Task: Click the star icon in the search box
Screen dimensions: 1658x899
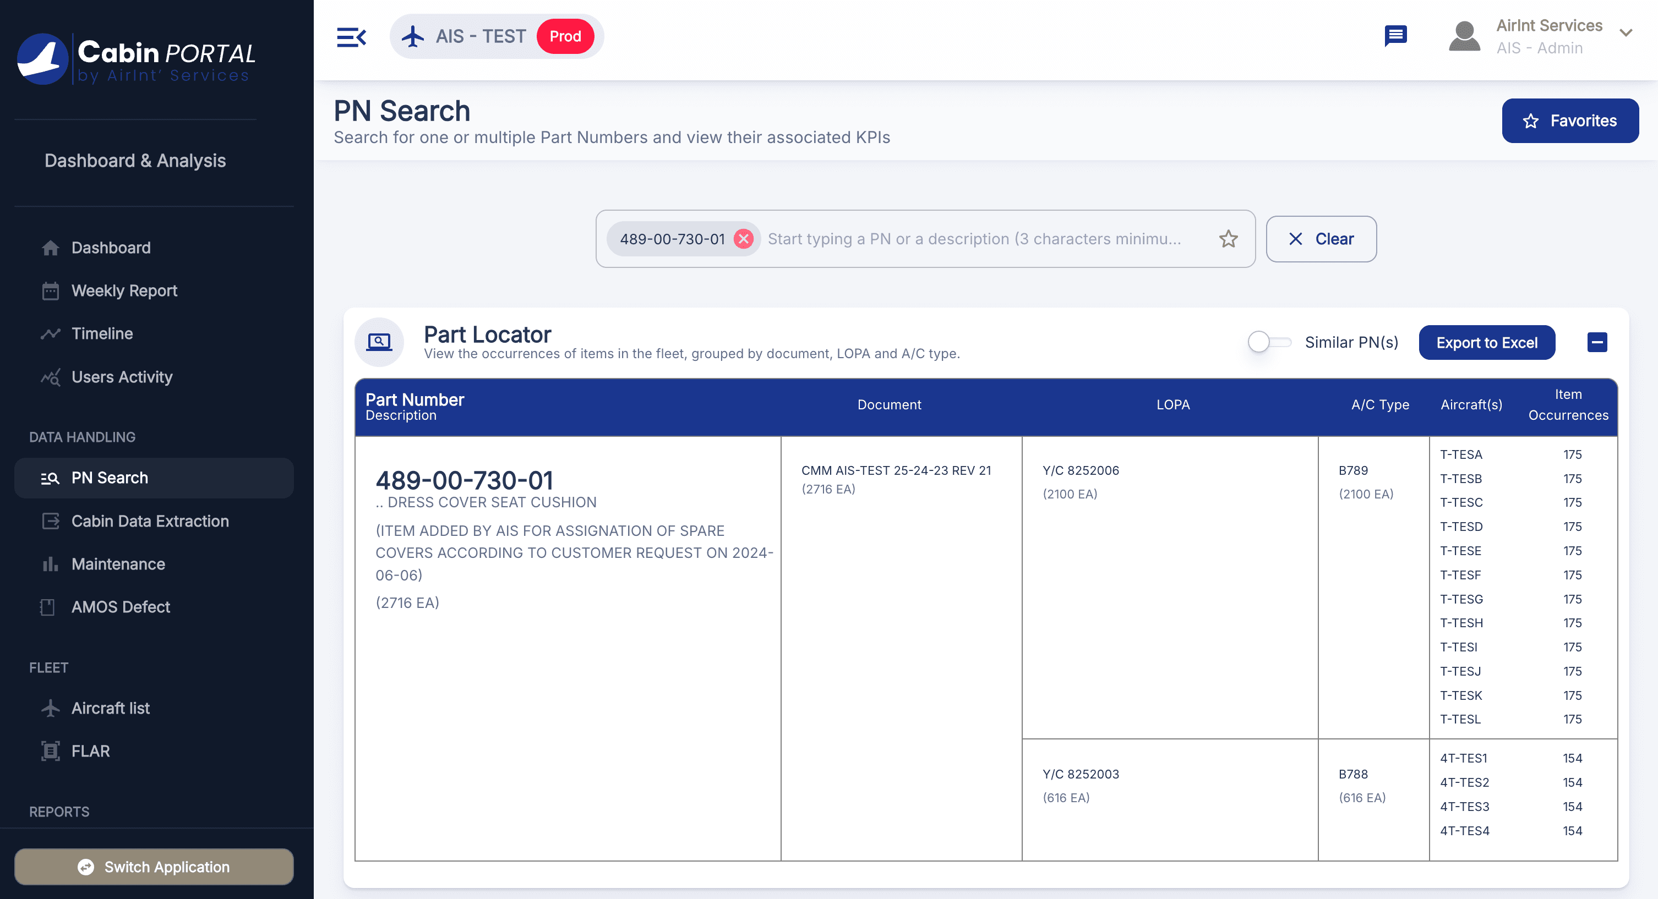Action: pyautogui.click(x=1228, y=239)
